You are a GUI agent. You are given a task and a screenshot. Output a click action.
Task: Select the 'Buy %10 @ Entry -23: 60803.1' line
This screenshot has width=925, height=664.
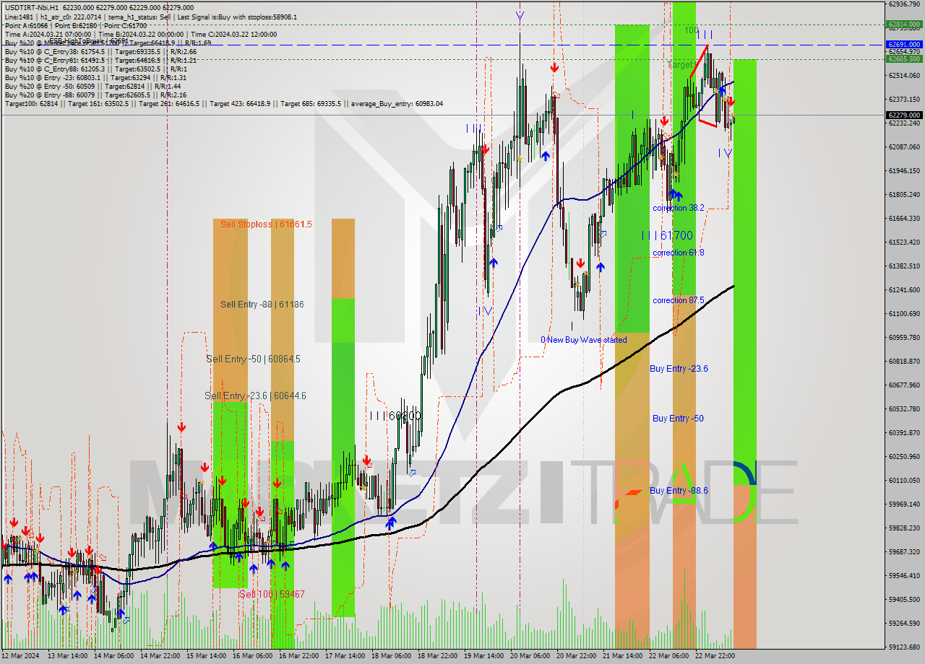(x=95, y=77)
